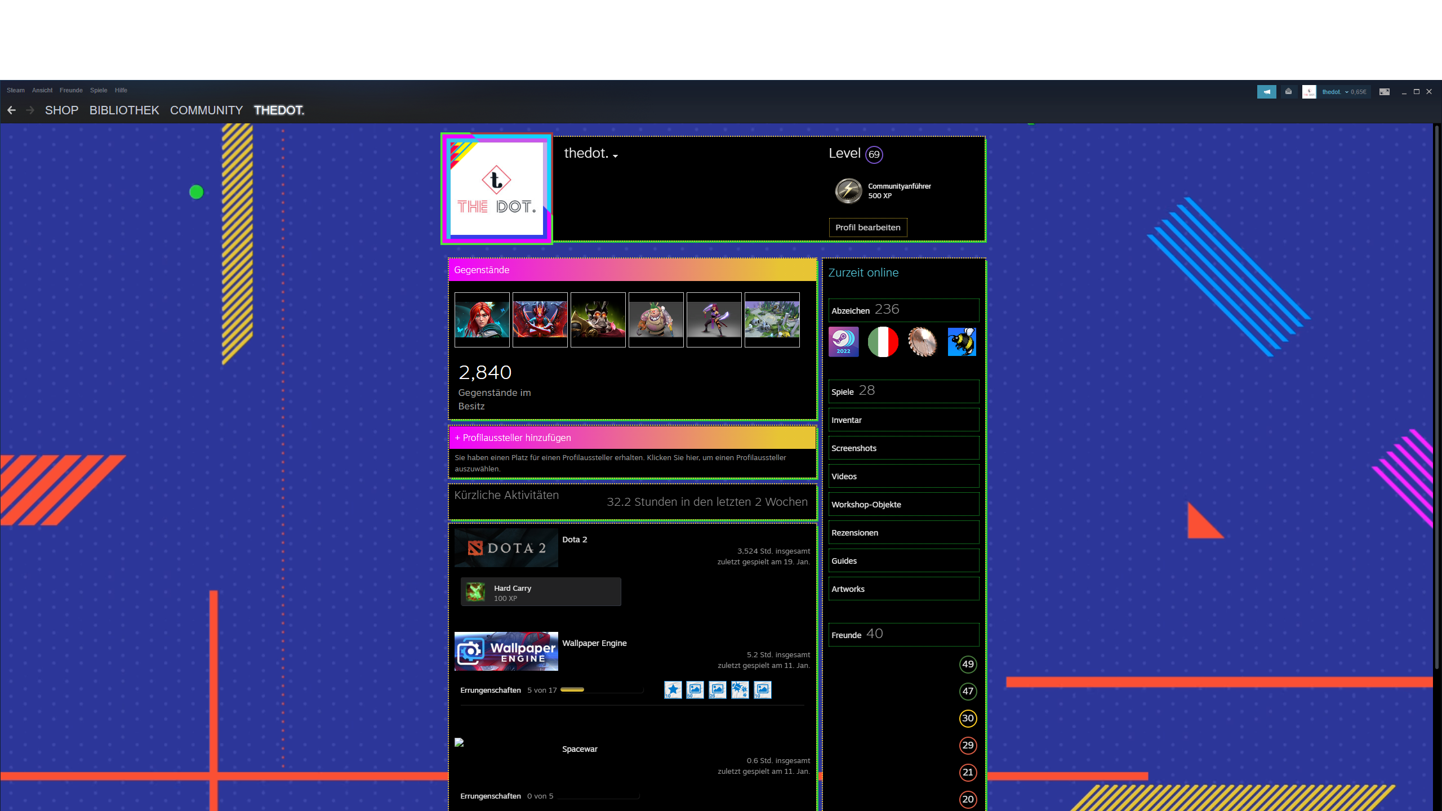
Task: Open the Videos link
Action: (x=904, y=476)
